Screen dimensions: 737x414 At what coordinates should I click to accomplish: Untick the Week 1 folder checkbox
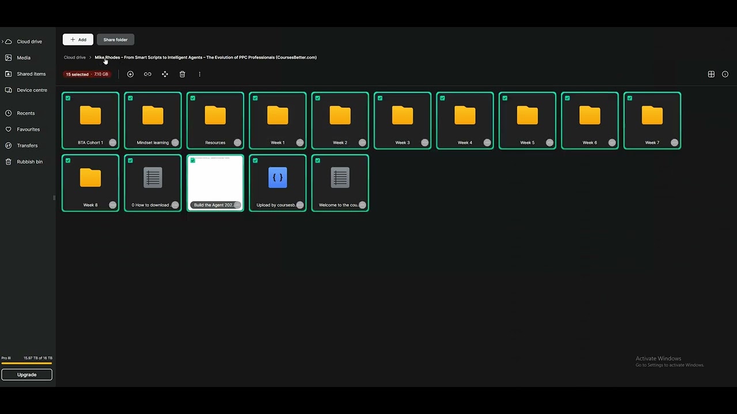click(255, 98)
